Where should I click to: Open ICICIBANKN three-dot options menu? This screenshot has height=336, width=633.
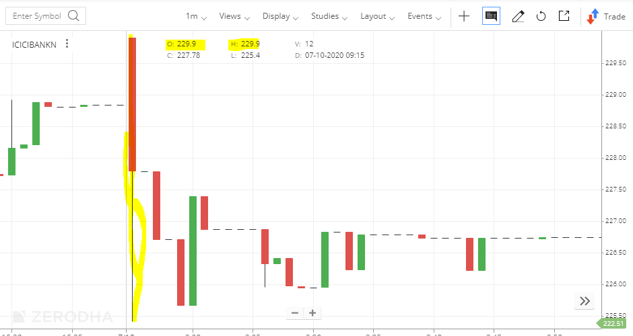[x=67, y=44]
